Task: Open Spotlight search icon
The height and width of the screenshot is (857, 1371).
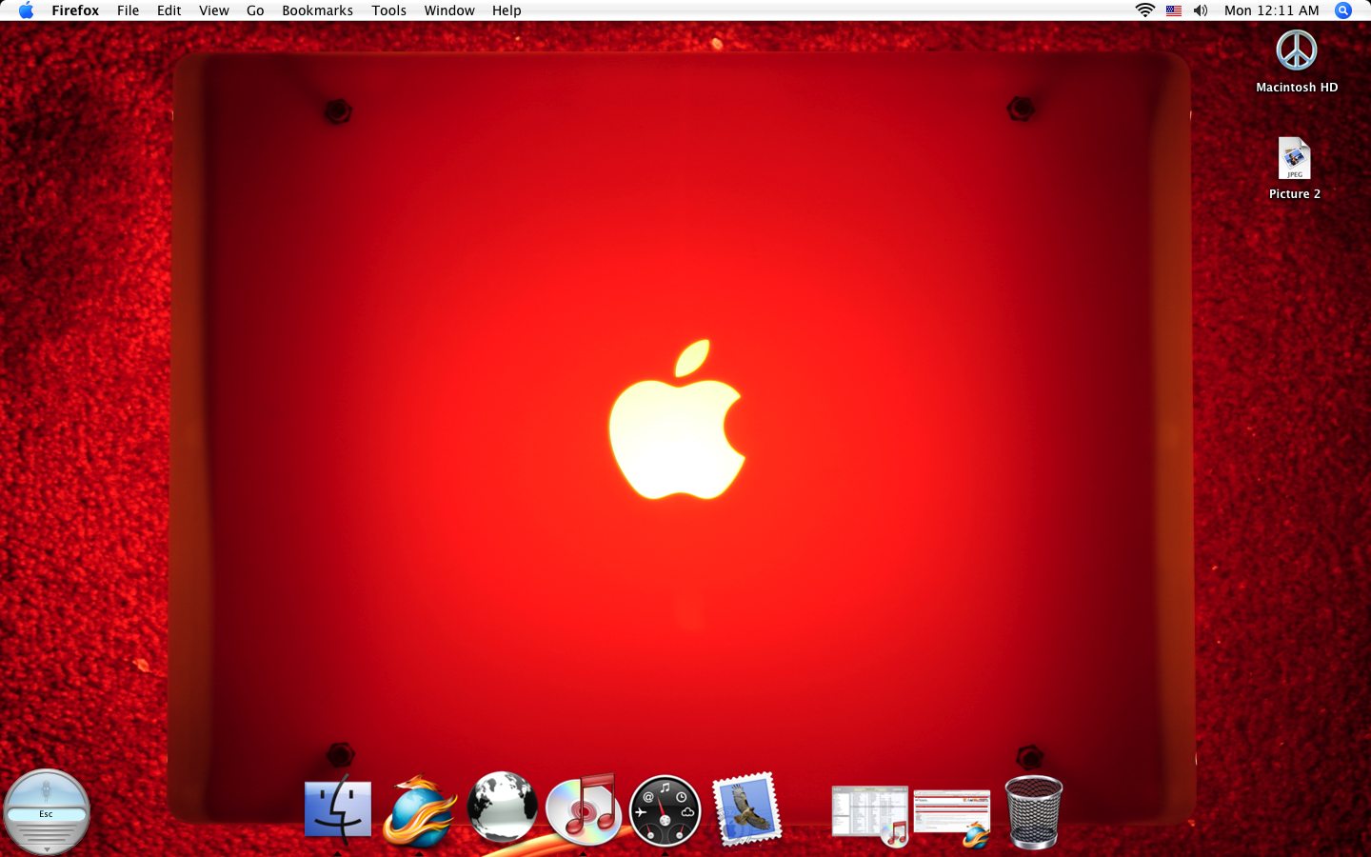Action: [x=1343, y=10]
